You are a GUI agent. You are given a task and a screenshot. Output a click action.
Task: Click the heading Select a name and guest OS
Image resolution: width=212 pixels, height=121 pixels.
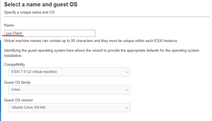pyautogui.click(x=41, y=4)
